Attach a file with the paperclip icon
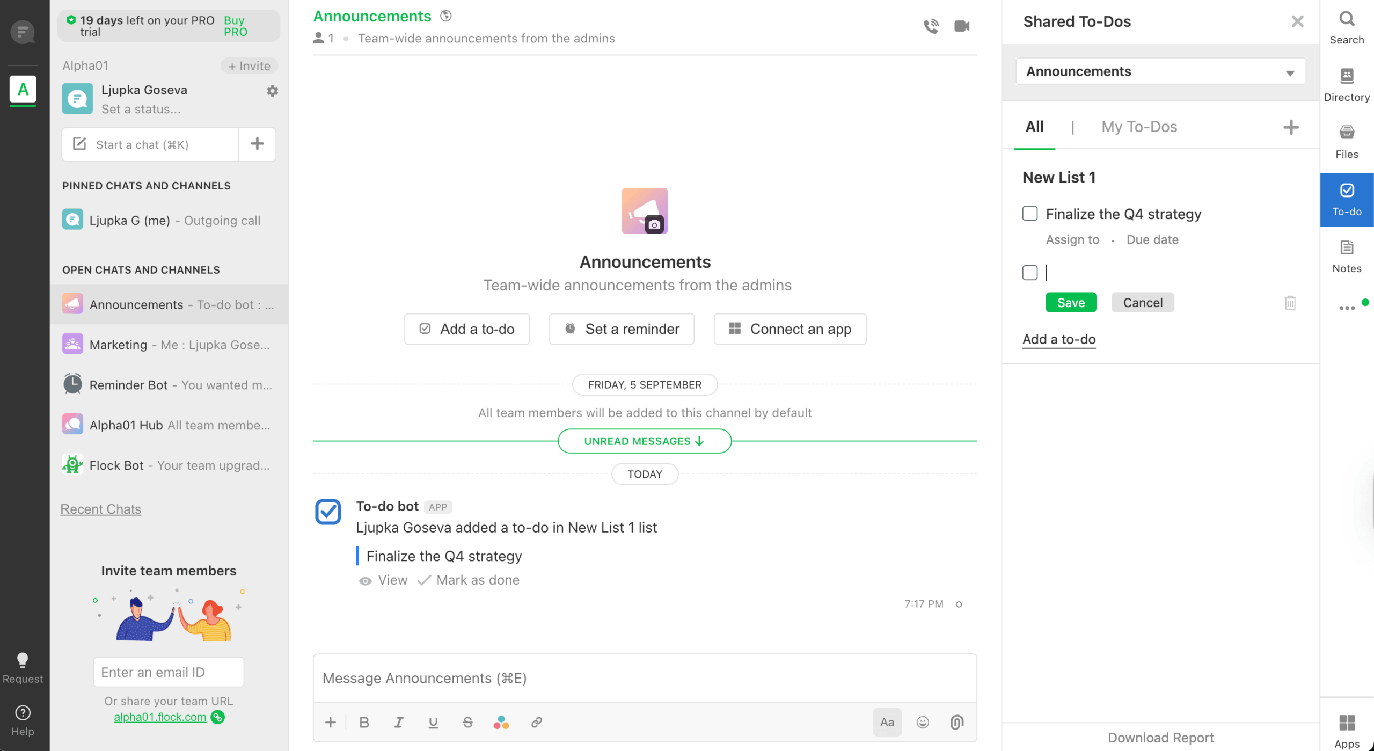This screenshot has width=1374, height=751. tap(957, 723)
